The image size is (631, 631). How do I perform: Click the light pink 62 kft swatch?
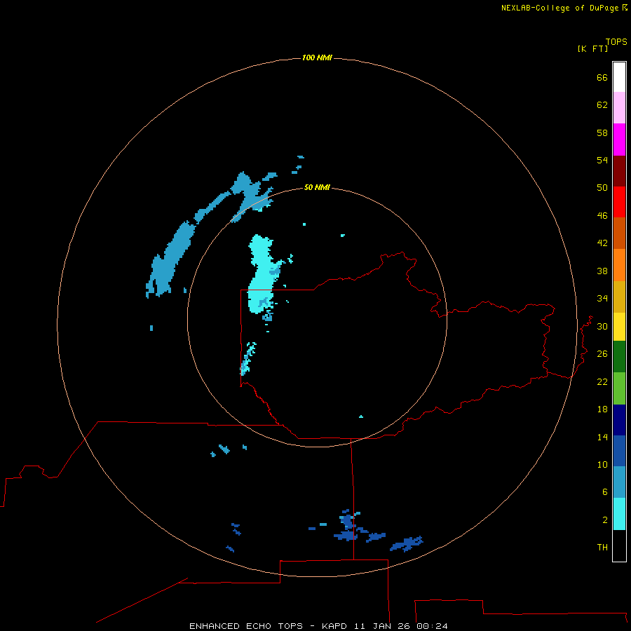coord(619,107)
